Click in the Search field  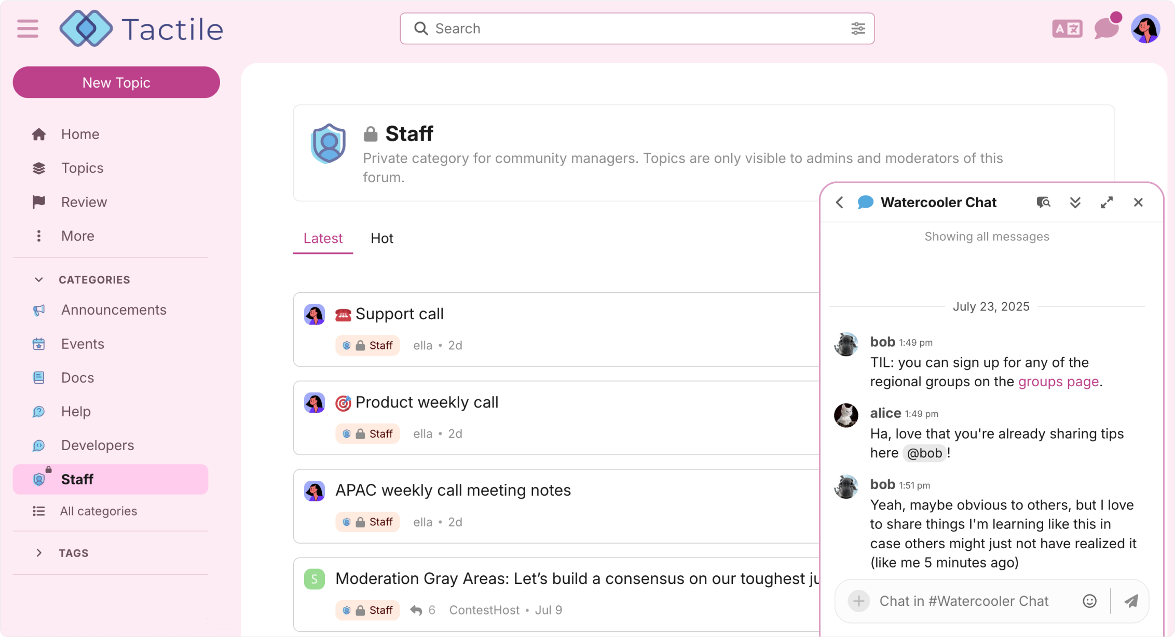pos(571,29)
